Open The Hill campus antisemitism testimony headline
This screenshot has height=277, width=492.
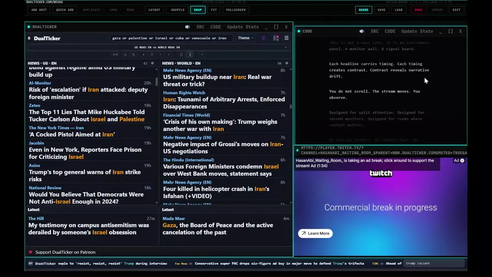pos(88,229)
